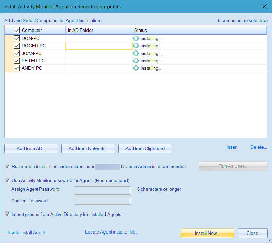Click the Install Now button
Viewport: 272px width, 243px height.
pyautogui.click(x=208, y=233)
